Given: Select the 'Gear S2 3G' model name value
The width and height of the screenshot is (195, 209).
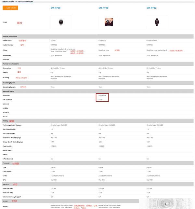Looking at the screenshot, I should coord(102,41).
